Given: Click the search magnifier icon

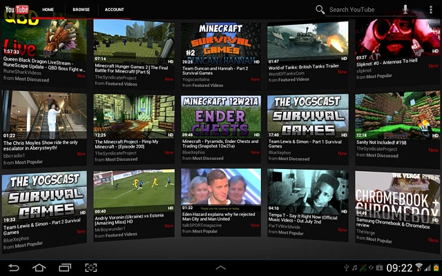Looking at the screenshot, I should 320,10.
